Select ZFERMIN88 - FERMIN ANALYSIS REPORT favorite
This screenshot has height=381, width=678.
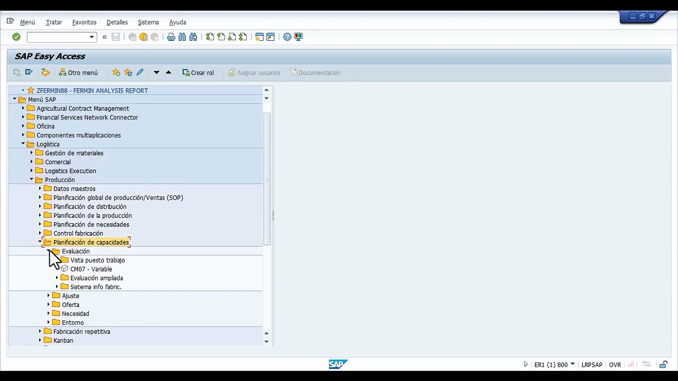coord(92,90)
